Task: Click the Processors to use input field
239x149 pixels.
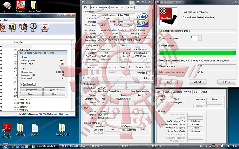Action: point(194,38)
